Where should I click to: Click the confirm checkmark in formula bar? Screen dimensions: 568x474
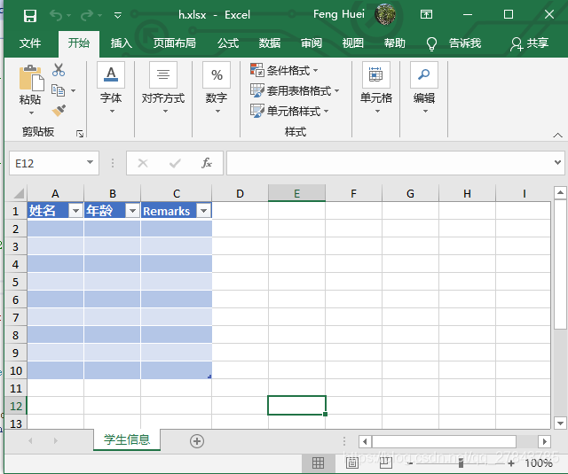point(175,163)
